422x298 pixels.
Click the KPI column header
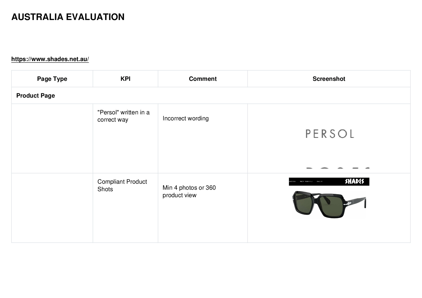pyautogui.click(x=125, y=79)
